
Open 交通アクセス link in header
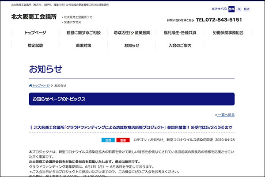click(x=73, y=22)
